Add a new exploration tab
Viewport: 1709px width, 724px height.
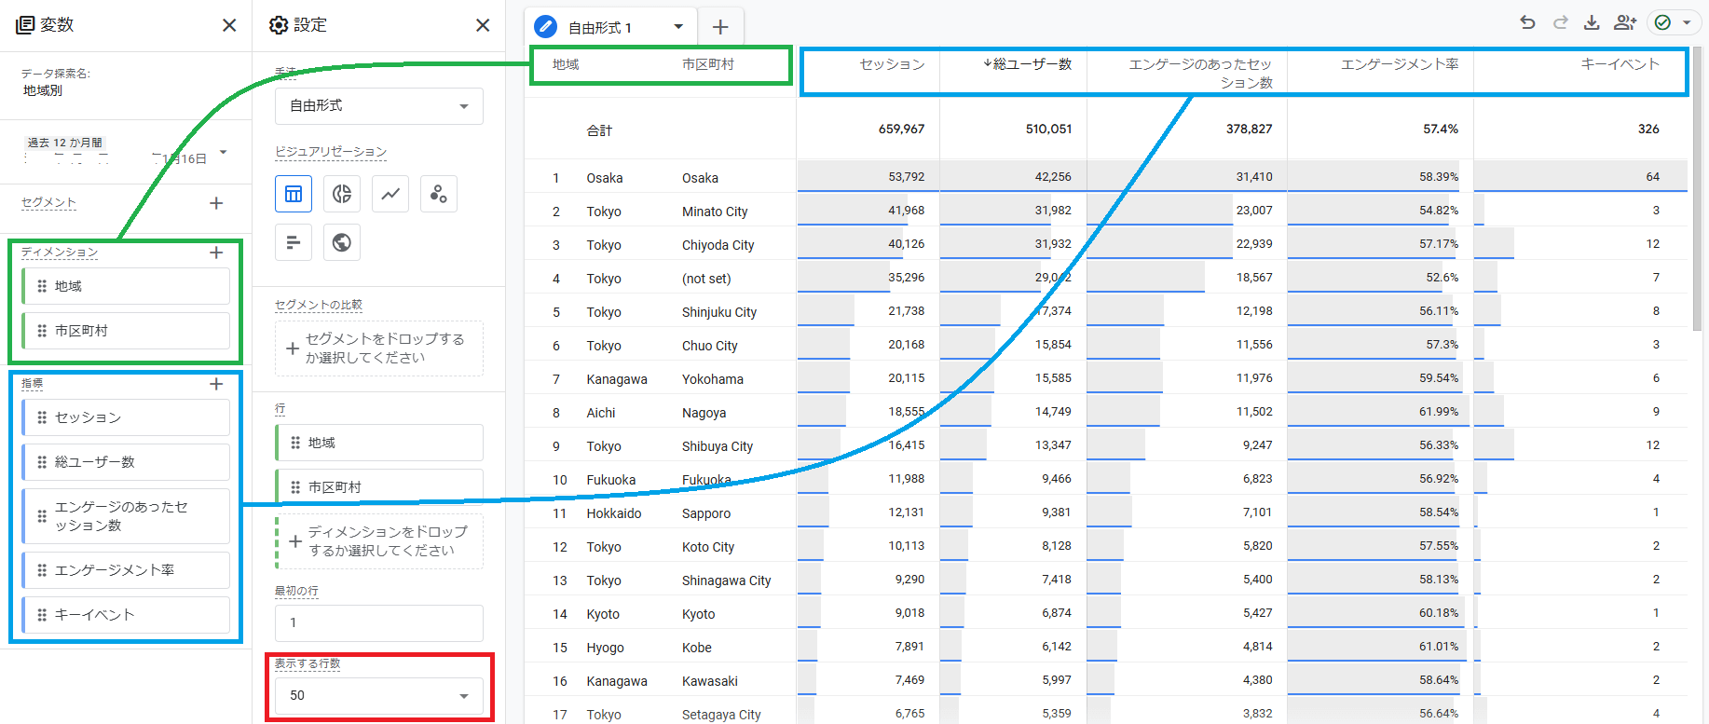click(720, 28)
